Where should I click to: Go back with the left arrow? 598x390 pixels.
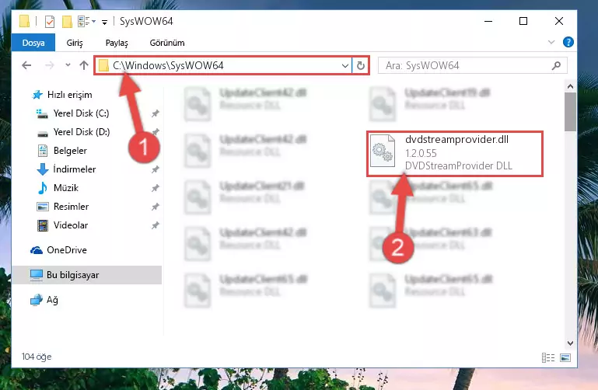click(26, 65)
